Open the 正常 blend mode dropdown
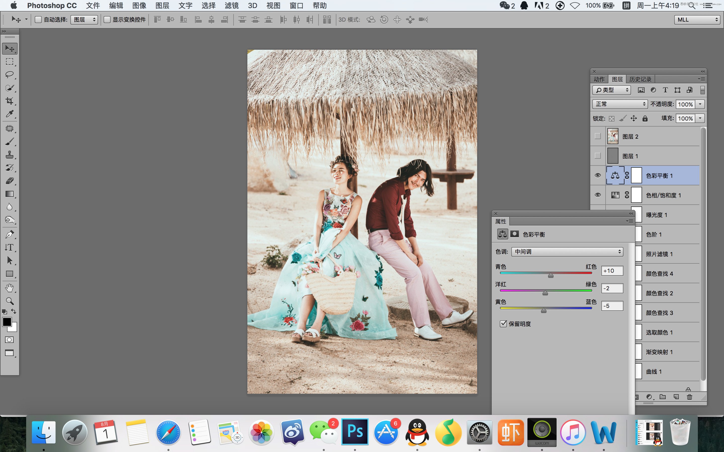The width and height of the screenshot is (724, 452). [620, 104]
